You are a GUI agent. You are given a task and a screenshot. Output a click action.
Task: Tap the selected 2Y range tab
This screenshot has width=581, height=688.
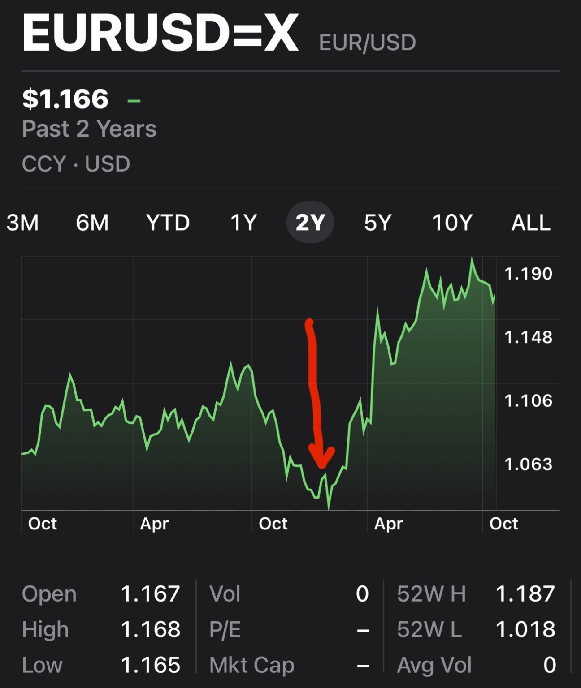[x=310, y=223]
